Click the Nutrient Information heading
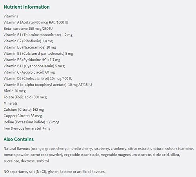The image size is (196, 177). [x=27, y=7]
